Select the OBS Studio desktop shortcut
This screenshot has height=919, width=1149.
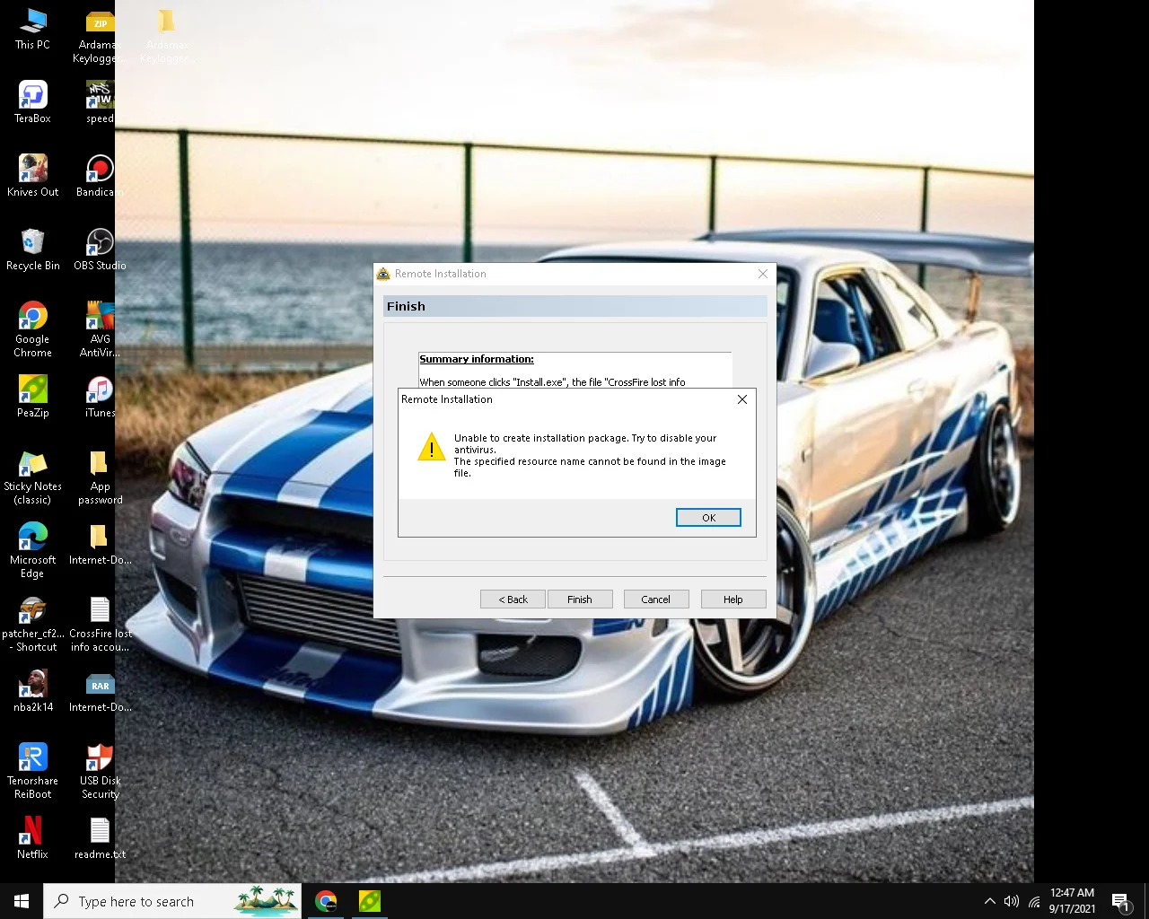(x=100, y=249)
